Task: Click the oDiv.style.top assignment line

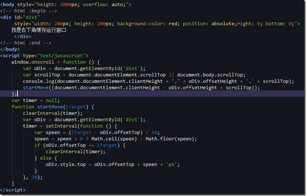Action: [x=113, y=165]
